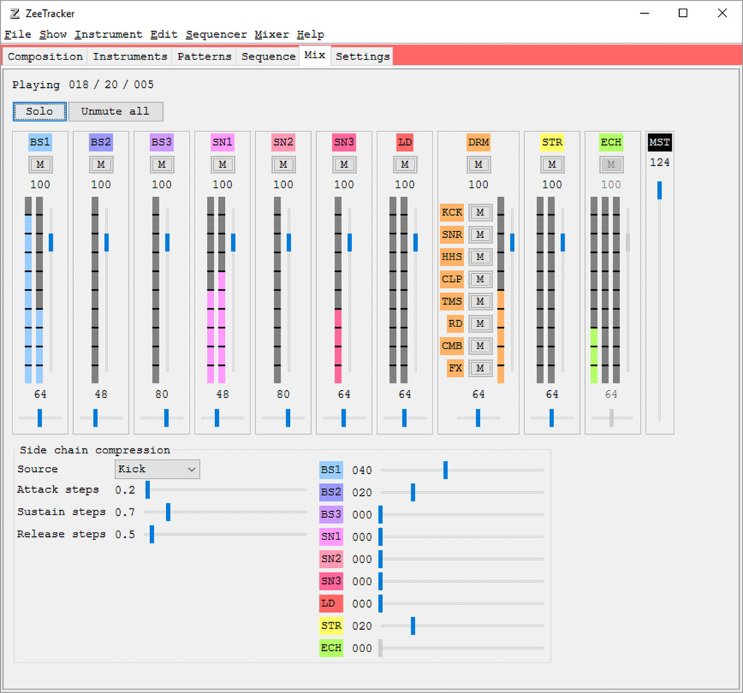Mute the DRM channel
This screenshot has height=693, width=743.
(478, 165)
